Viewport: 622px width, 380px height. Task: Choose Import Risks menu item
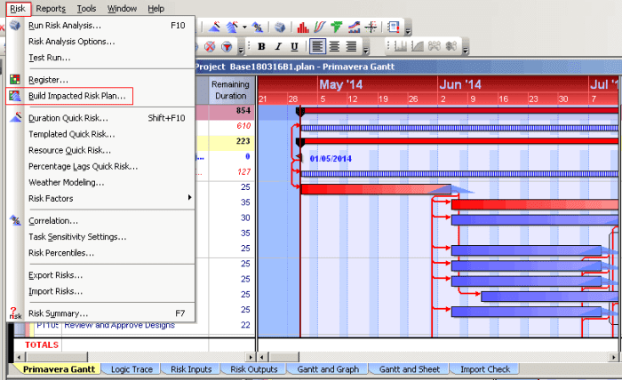(x=100, y=291)
